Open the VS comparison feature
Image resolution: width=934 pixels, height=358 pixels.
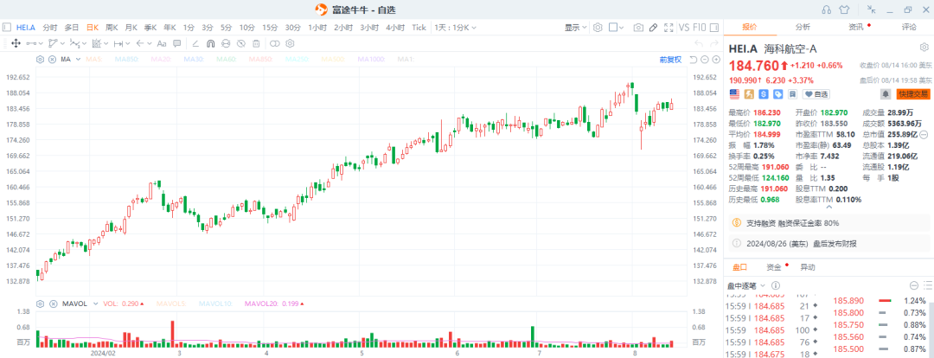click(684, 28)
